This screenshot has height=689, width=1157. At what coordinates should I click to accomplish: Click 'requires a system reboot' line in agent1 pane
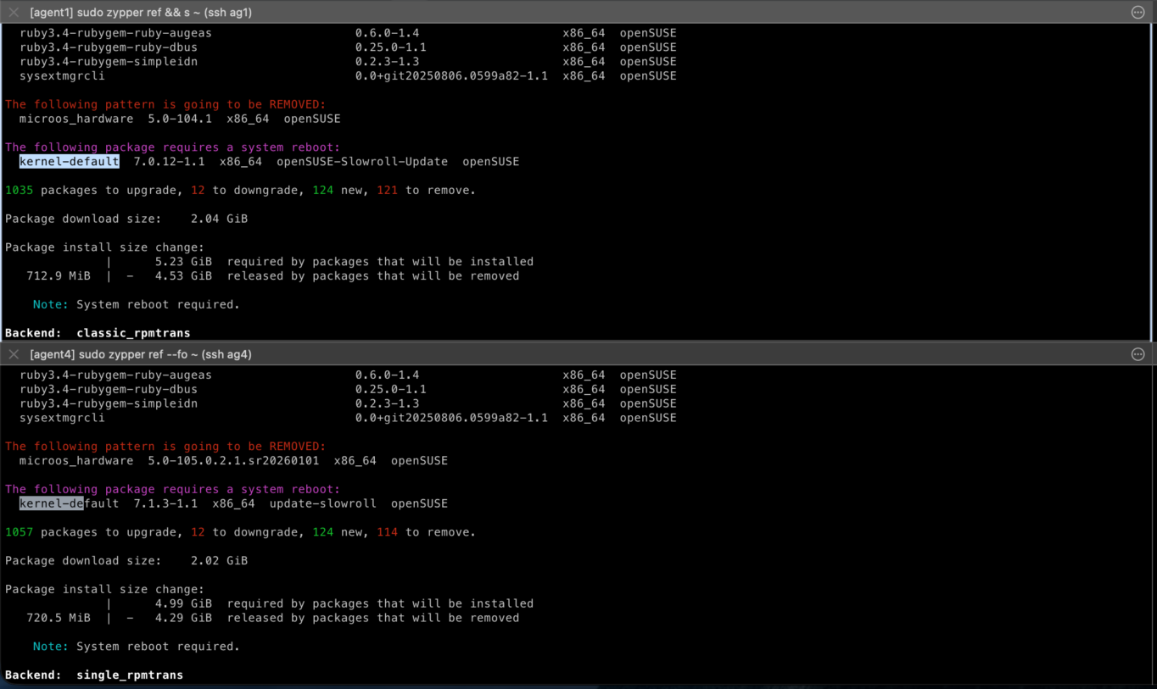tap(172, 147)
